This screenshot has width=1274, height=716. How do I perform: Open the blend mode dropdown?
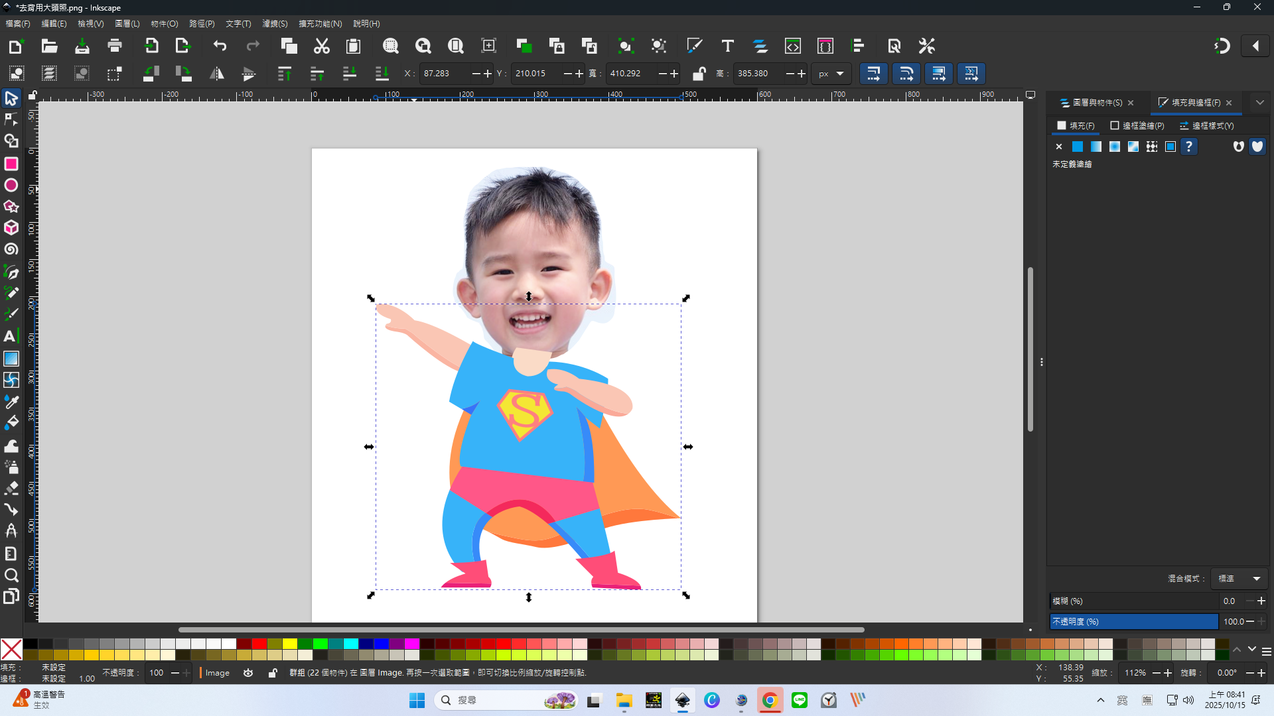1239,579
